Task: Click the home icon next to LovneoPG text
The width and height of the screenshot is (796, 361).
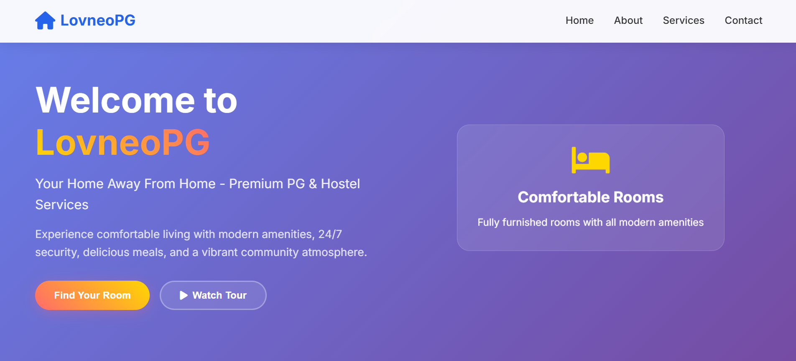Action: coord(45,20)
